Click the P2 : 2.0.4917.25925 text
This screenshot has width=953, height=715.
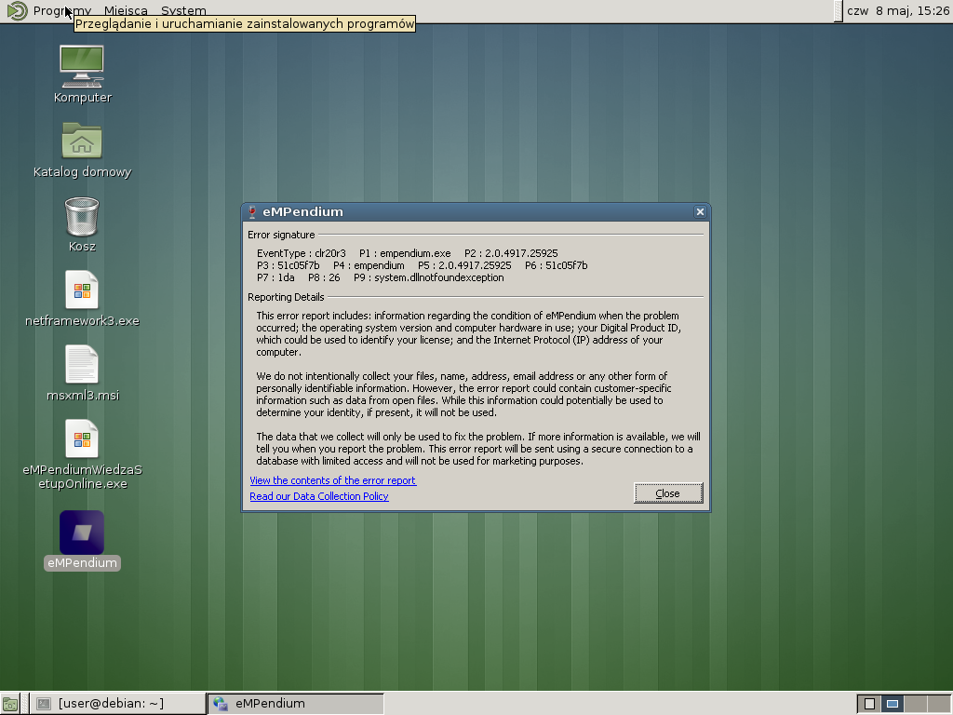click(x=511, y=253)
